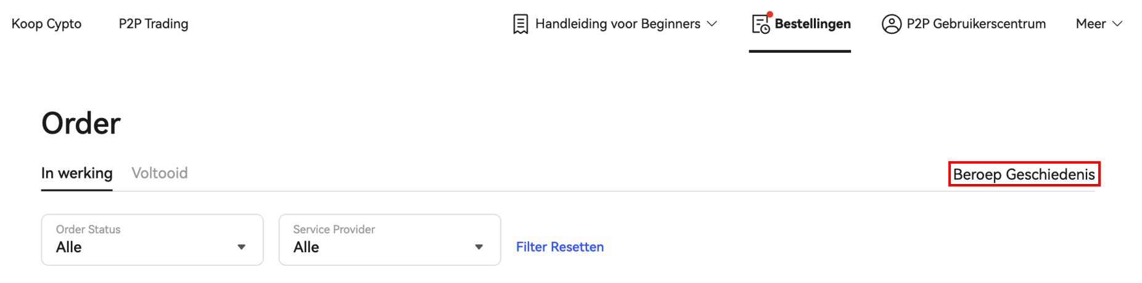Open the Handleiding voor Beginners menu label

tap(618, 24)
